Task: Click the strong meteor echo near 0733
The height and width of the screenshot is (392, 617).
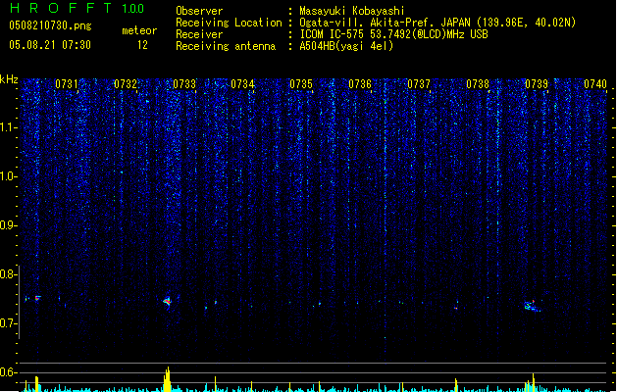Action: (168, 302)
